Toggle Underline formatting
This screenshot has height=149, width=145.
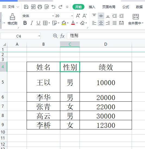(x=38, y=23)
